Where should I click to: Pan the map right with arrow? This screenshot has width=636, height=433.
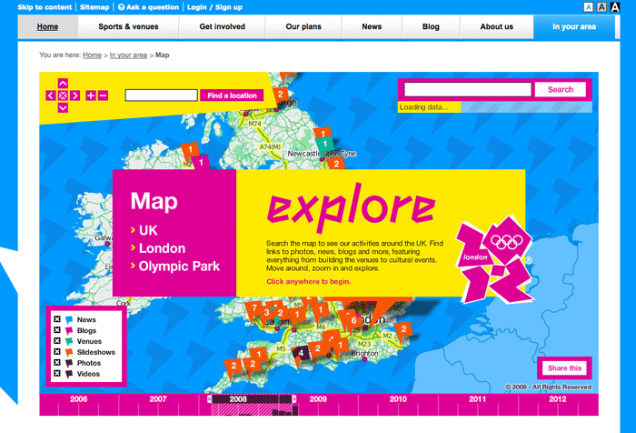[75, 96]
